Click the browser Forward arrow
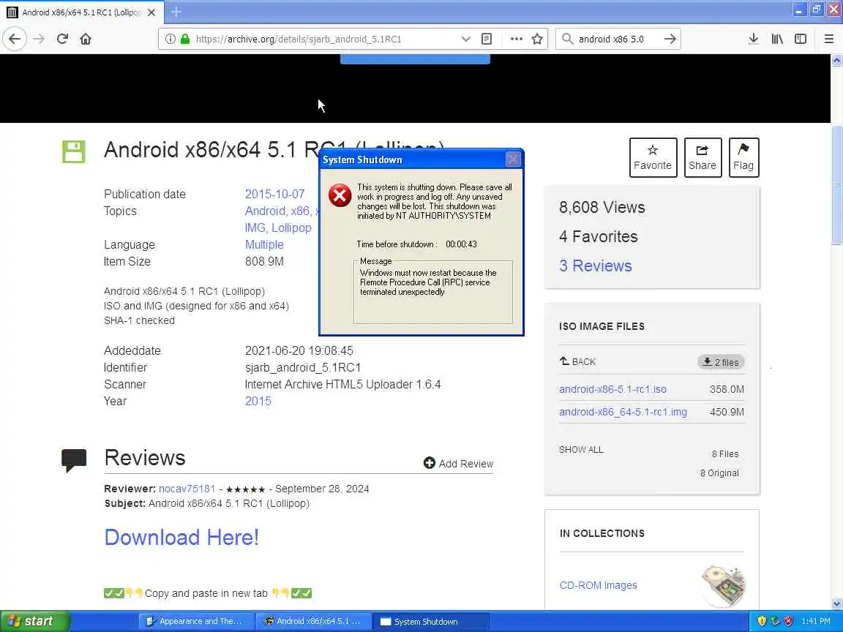843x632 pixels. 39,39
